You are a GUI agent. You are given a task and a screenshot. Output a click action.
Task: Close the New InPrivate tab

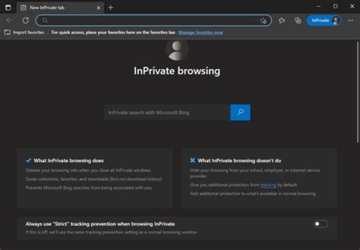(98, 8)
